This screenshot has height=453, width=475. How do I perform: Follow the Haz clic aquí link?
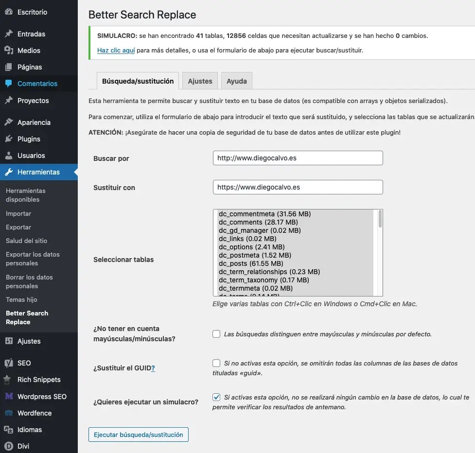(116, 50)
